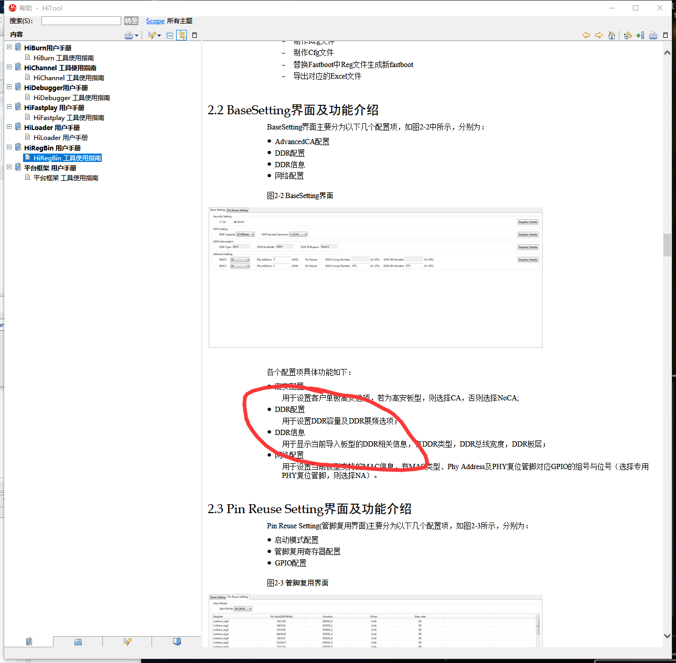Click the 转至 button next to search
This screenshot has height=663, width=676.
(131, 20)
